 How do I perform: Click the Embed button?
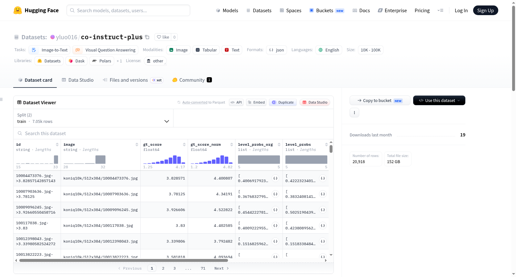click(256, 102)
